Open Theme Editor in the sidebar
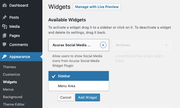 click(14, 104)
